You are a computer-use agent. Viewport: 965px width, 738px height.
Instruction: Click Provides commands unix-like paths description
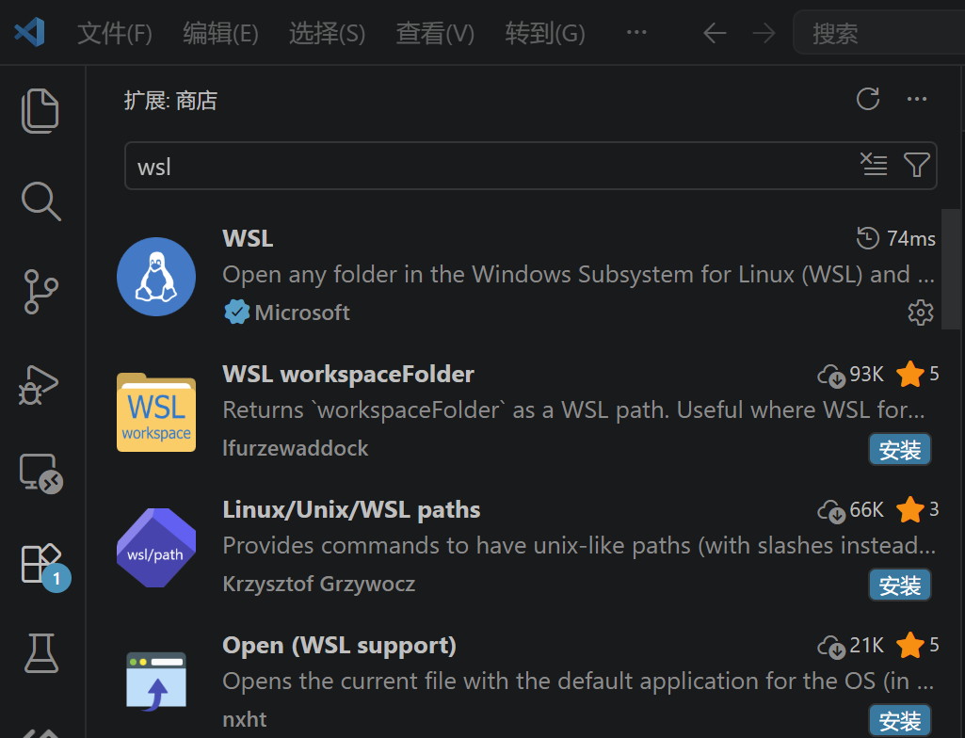578,546
